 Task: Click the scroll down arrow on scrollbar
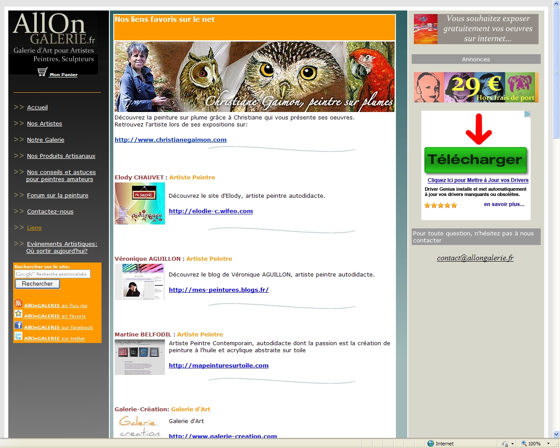click(x=556, y=434)
